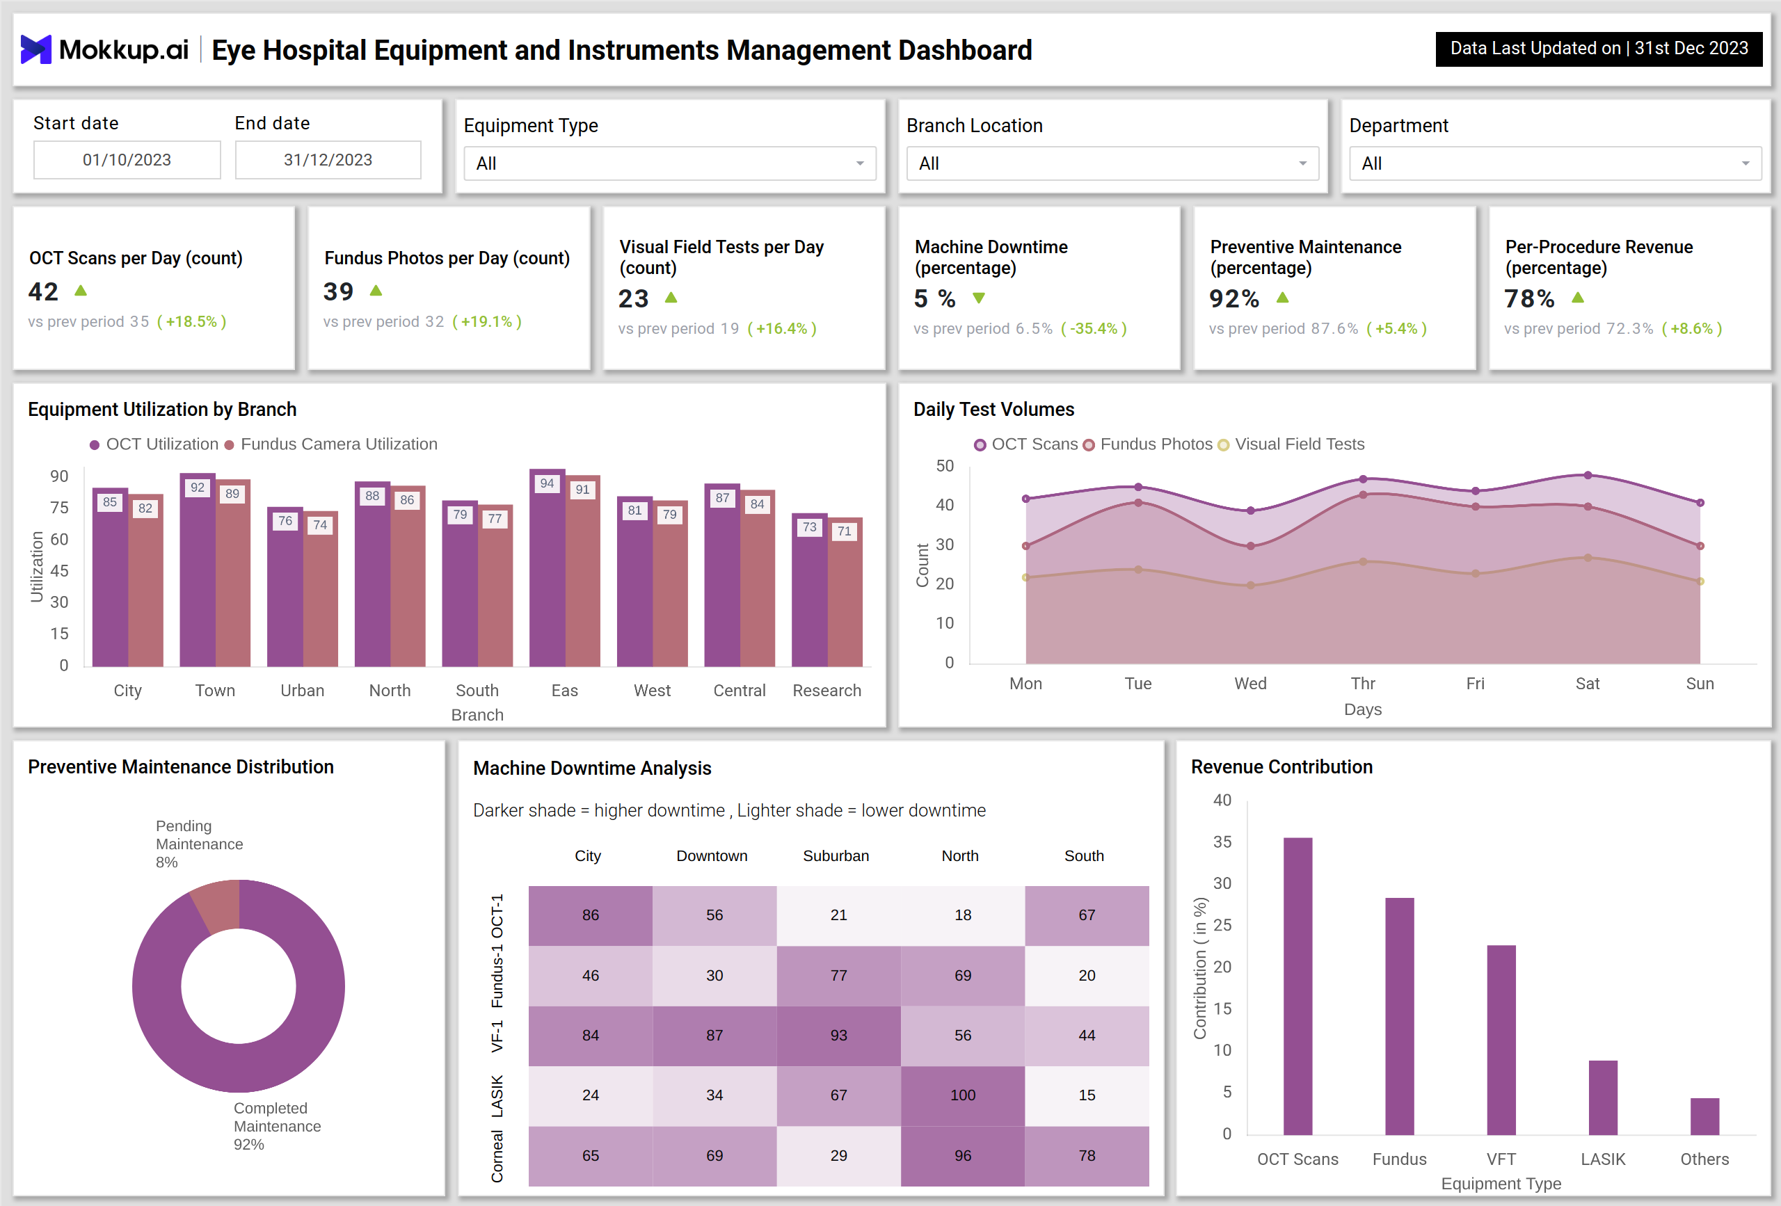Click the City OCT utilization bar labeled 85
This screenshot has width=1781, height=1206.
click(x=111, y=577)
